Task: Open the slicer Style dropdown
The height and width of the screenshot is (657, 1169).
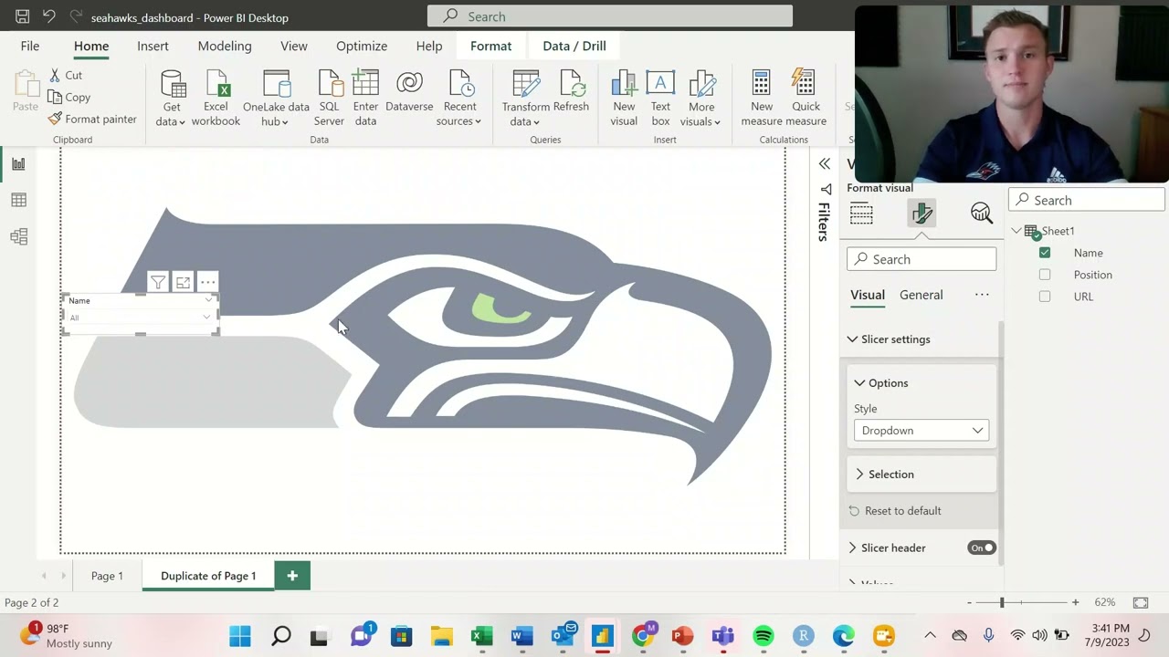Action: click(x=922, y=431)
